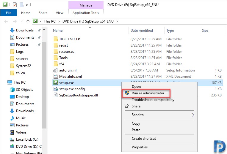This screenshot has width=227, height=154.
Task: Sort by the Type column header
Action: 170,31
